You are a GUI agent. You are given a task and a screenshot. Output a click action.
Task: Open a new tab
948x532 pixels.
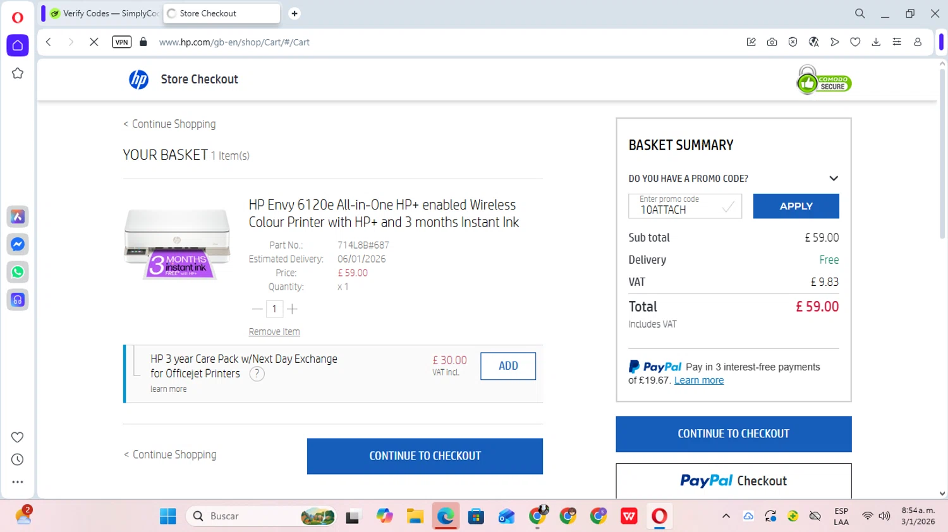(295, 13)
